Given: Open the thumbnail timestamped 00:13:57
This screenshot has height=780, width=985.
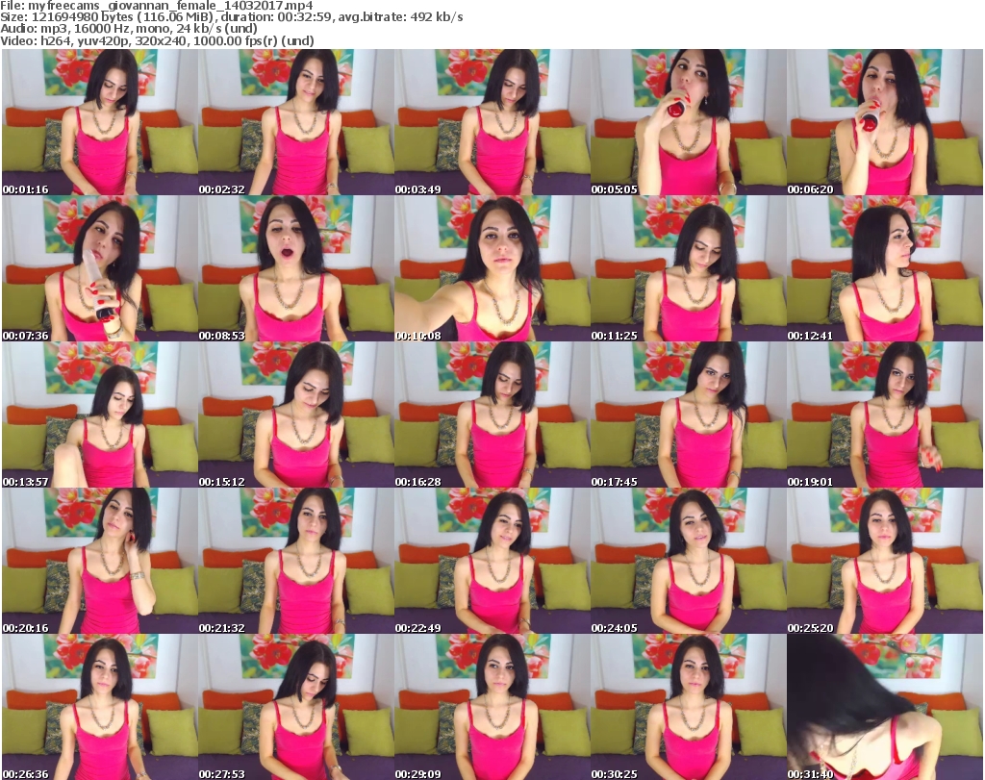Looking at the screenshot, I should click(x=100, y=415).
